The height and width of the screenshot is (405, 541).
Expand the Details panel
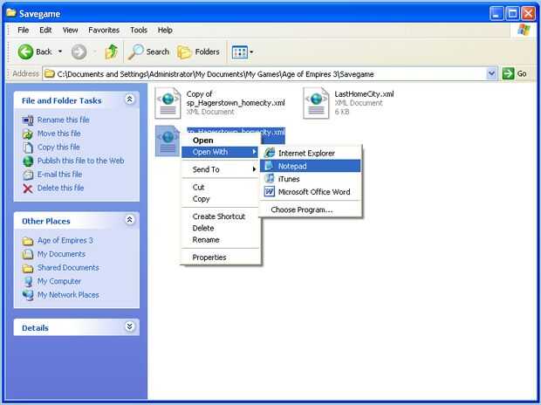tap(130, 326)
